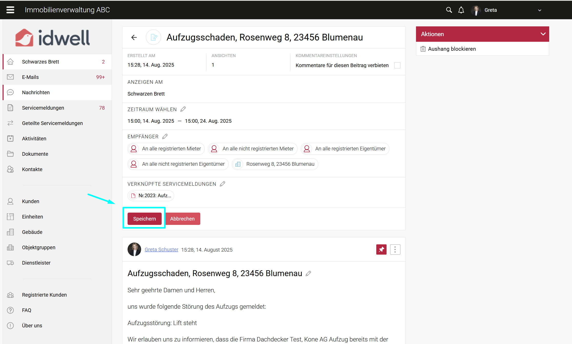Click the truck icon of Dienstleister
Viewport: 572px width, 344px height.
[10, 263]
